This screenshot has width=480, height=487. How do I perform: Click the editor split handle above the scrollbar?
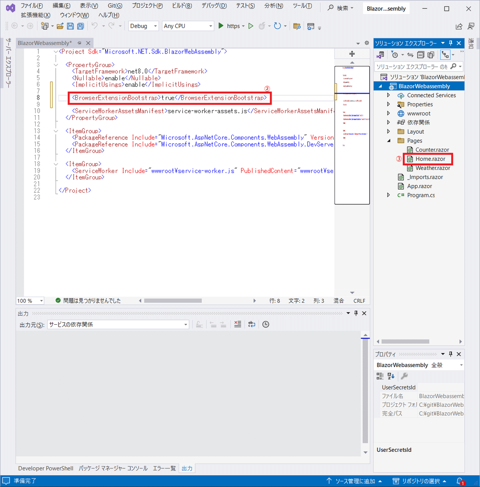(352, 54)
